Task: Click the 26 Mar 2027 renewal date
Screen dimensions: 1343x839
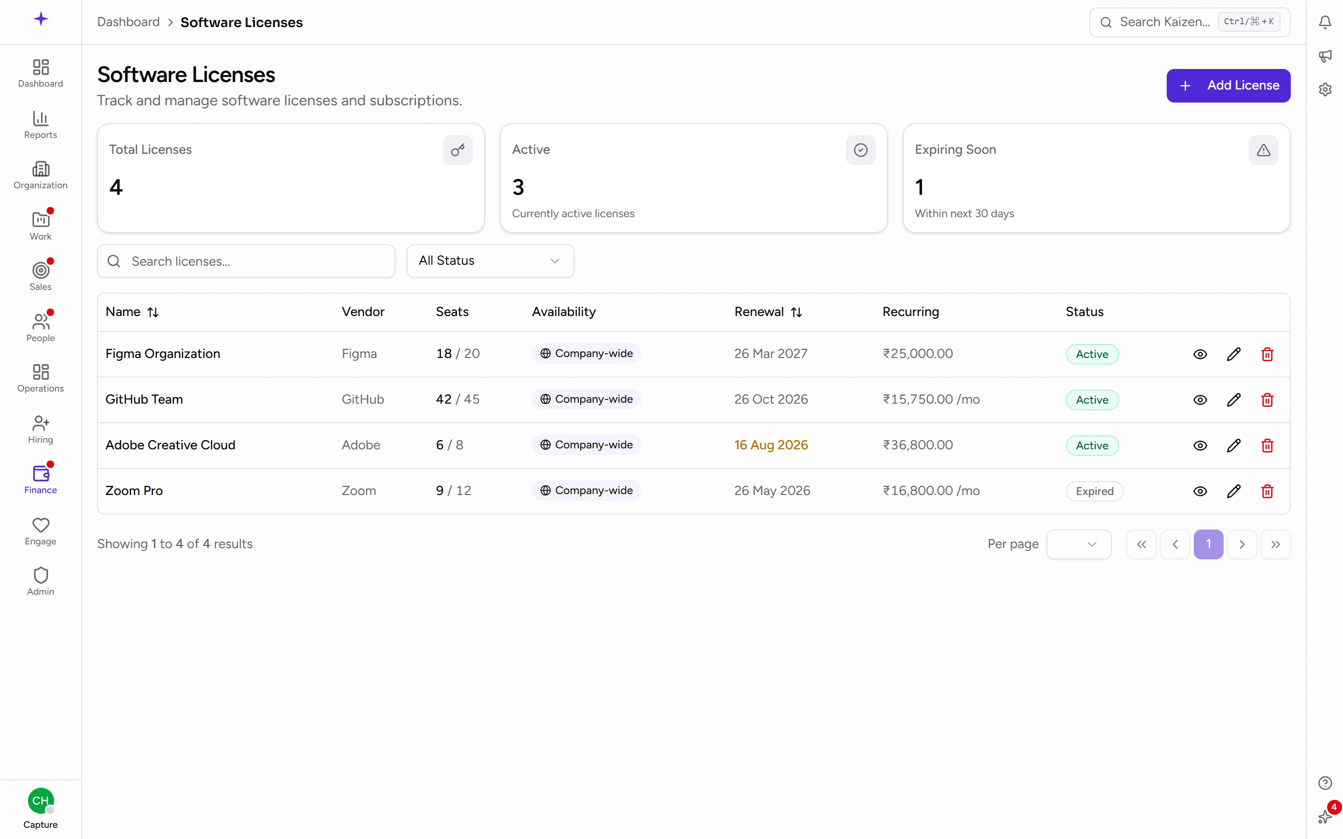Action: 771,353
